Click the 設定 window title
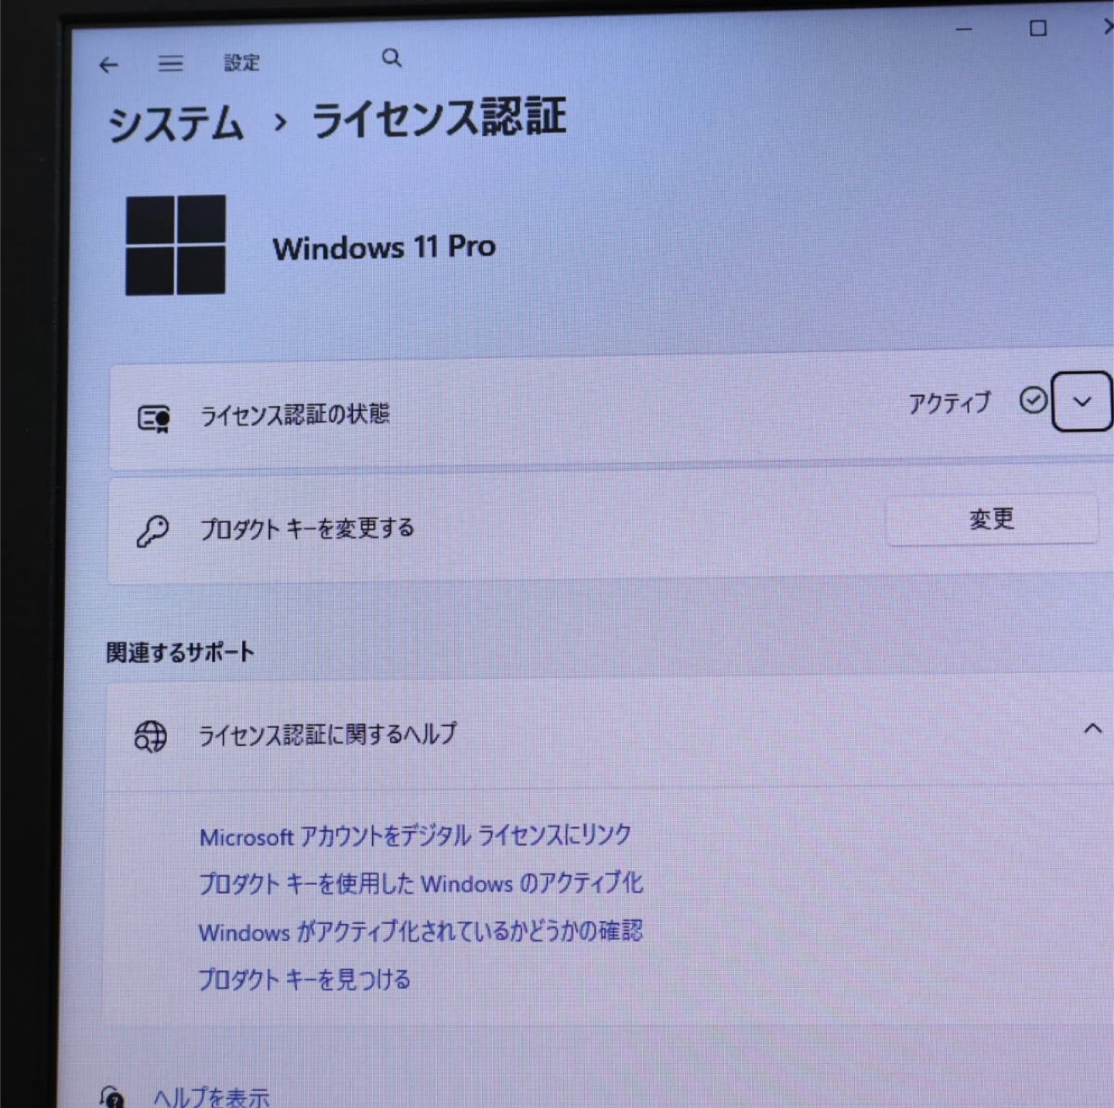The height and width of the screenshot is (1108, 1114). point(242,63)
